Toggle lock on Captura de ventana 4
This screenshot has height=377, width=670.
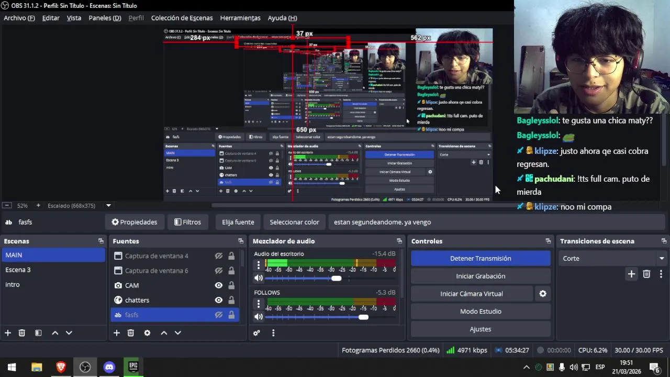point(231,256)
